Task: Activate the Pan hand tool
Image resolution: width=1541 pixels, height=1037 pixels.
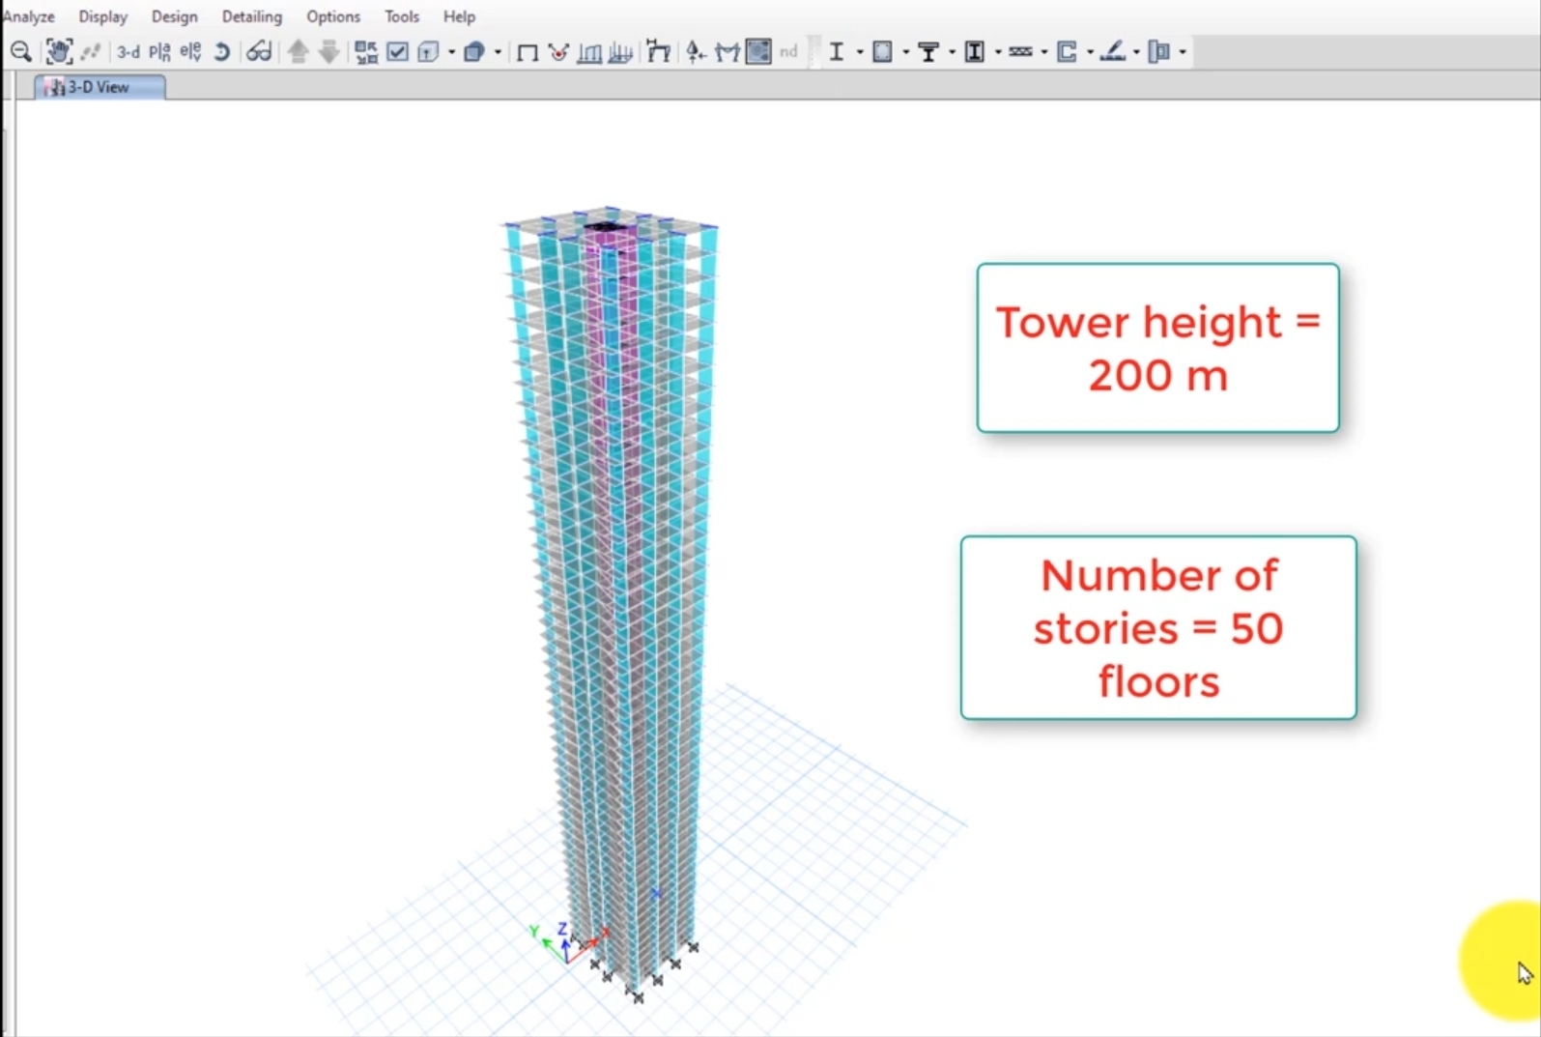Action: click(x=59, y=52)
